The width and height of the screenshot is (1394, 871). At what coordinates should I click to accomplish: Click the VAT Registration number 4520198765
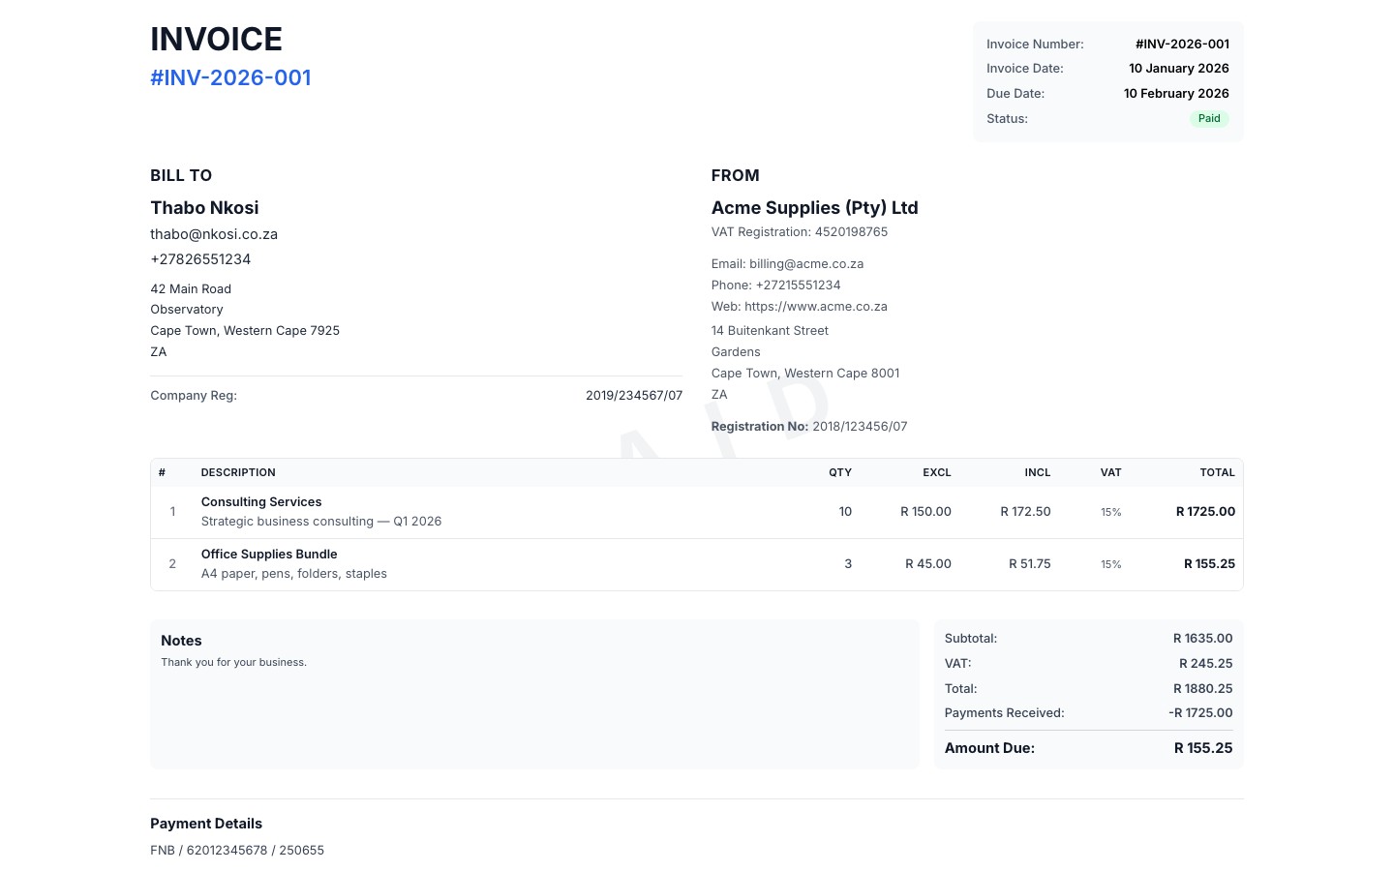point(851,231)
